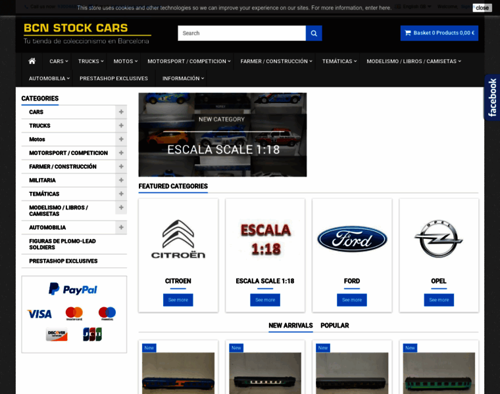This screenshot has height=394, width=500.
Task: Open CARS menu in top navigation
Action: (x=59, y=61)
